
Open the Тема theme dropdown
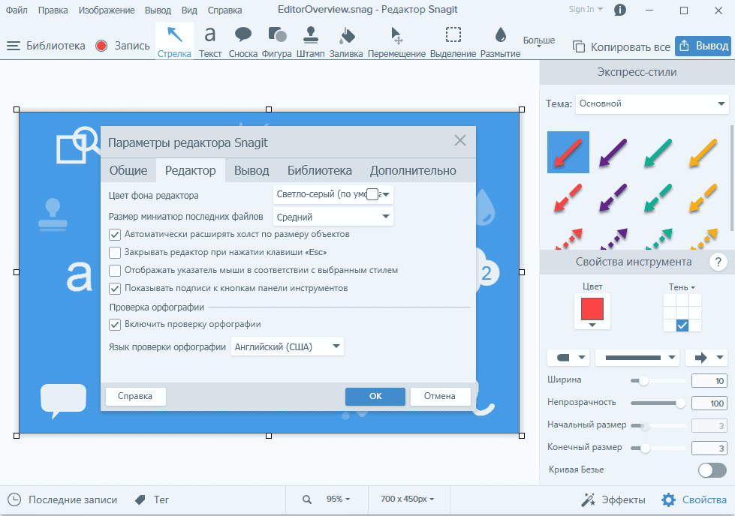[652, 104]
